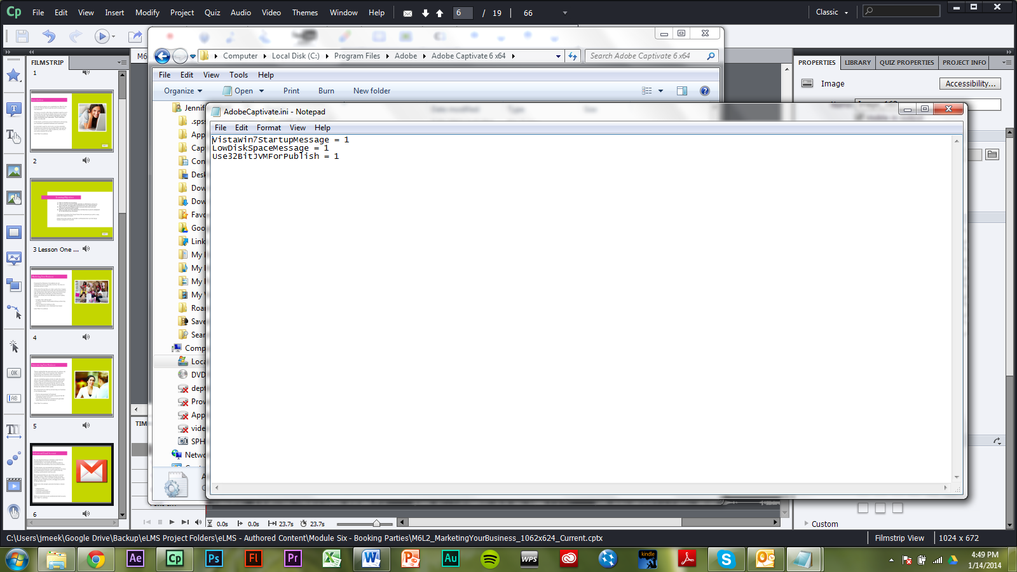Click the slide number field showing 6
The image size is (1017, 572).
(463, 13)
